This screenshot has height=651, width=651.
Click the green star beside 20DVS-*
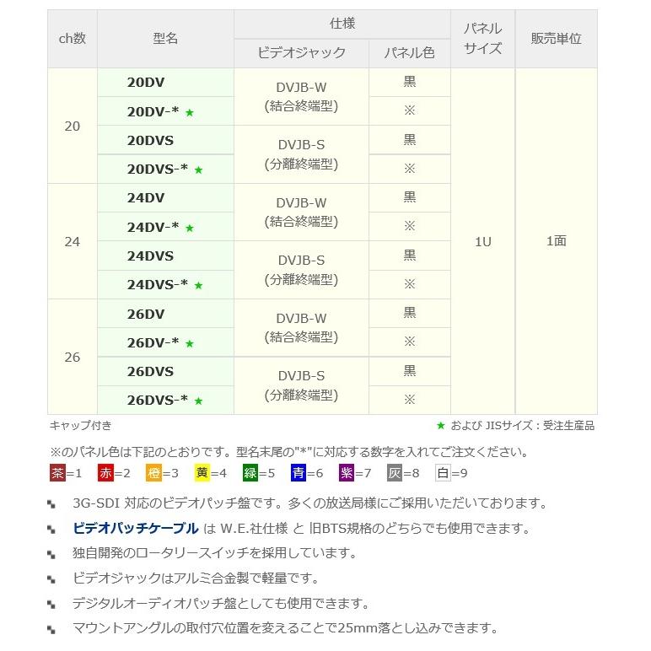point(198,169)
